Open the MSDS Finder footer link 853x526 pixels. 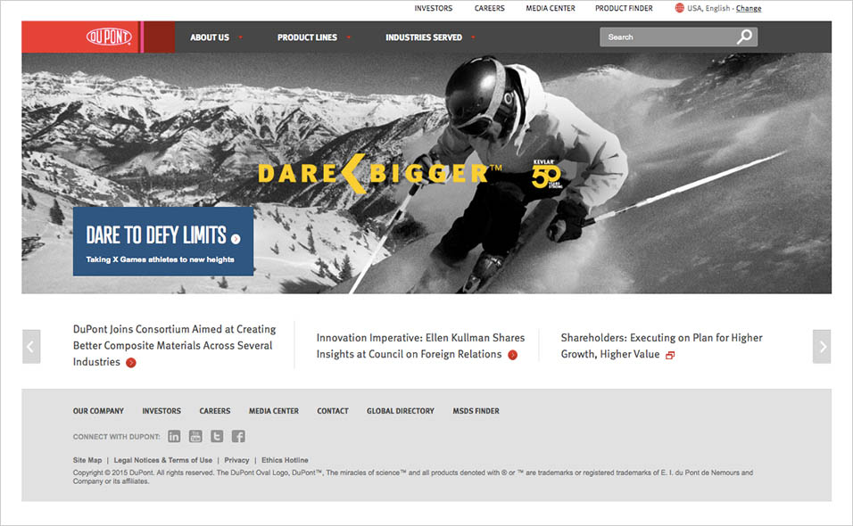[x=476, y=411]
